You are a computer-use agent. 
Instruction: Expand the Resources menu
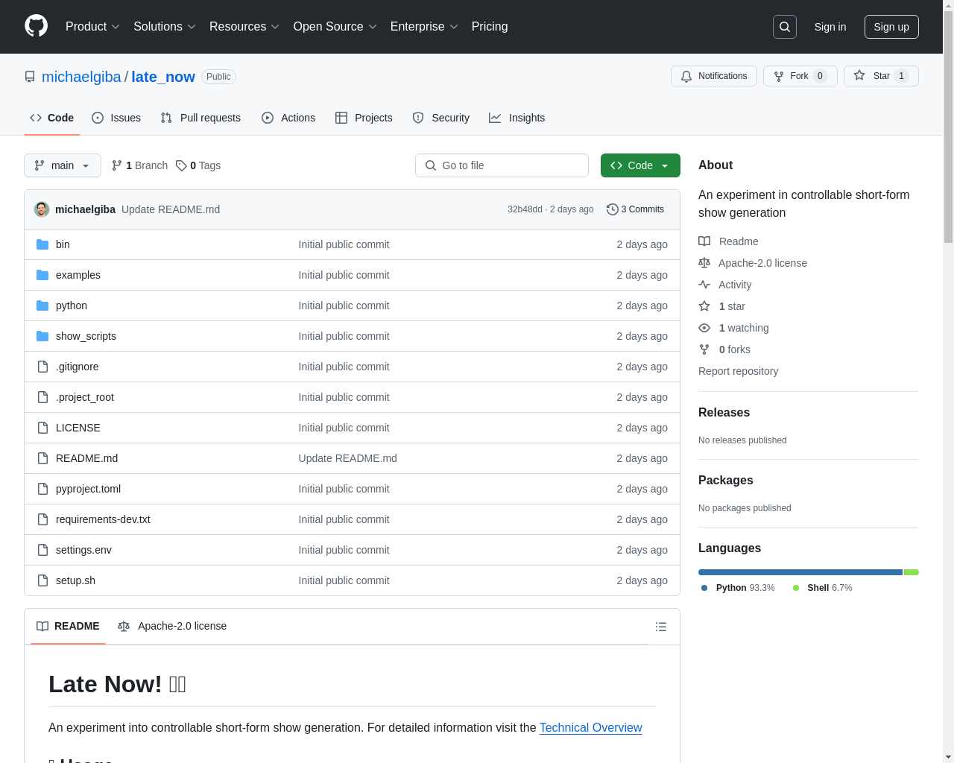[x=244, y=27]
